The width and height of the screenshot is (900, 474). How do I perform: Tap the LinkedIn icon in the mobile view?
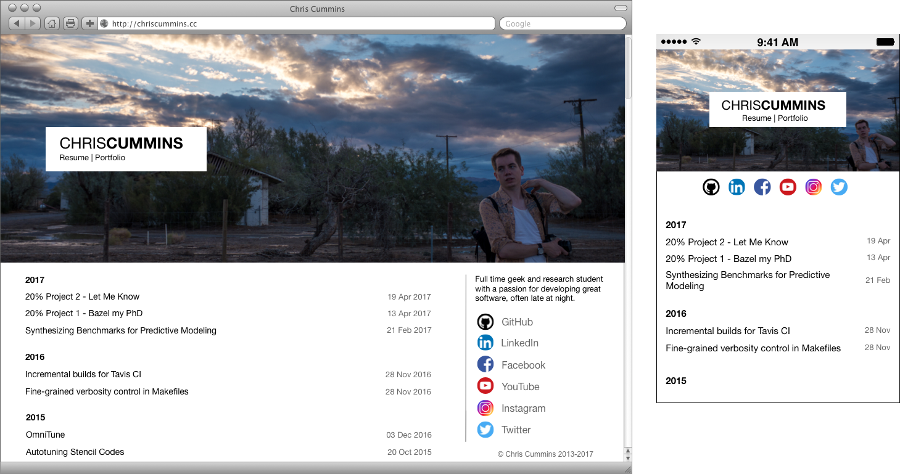coord(737,187)
